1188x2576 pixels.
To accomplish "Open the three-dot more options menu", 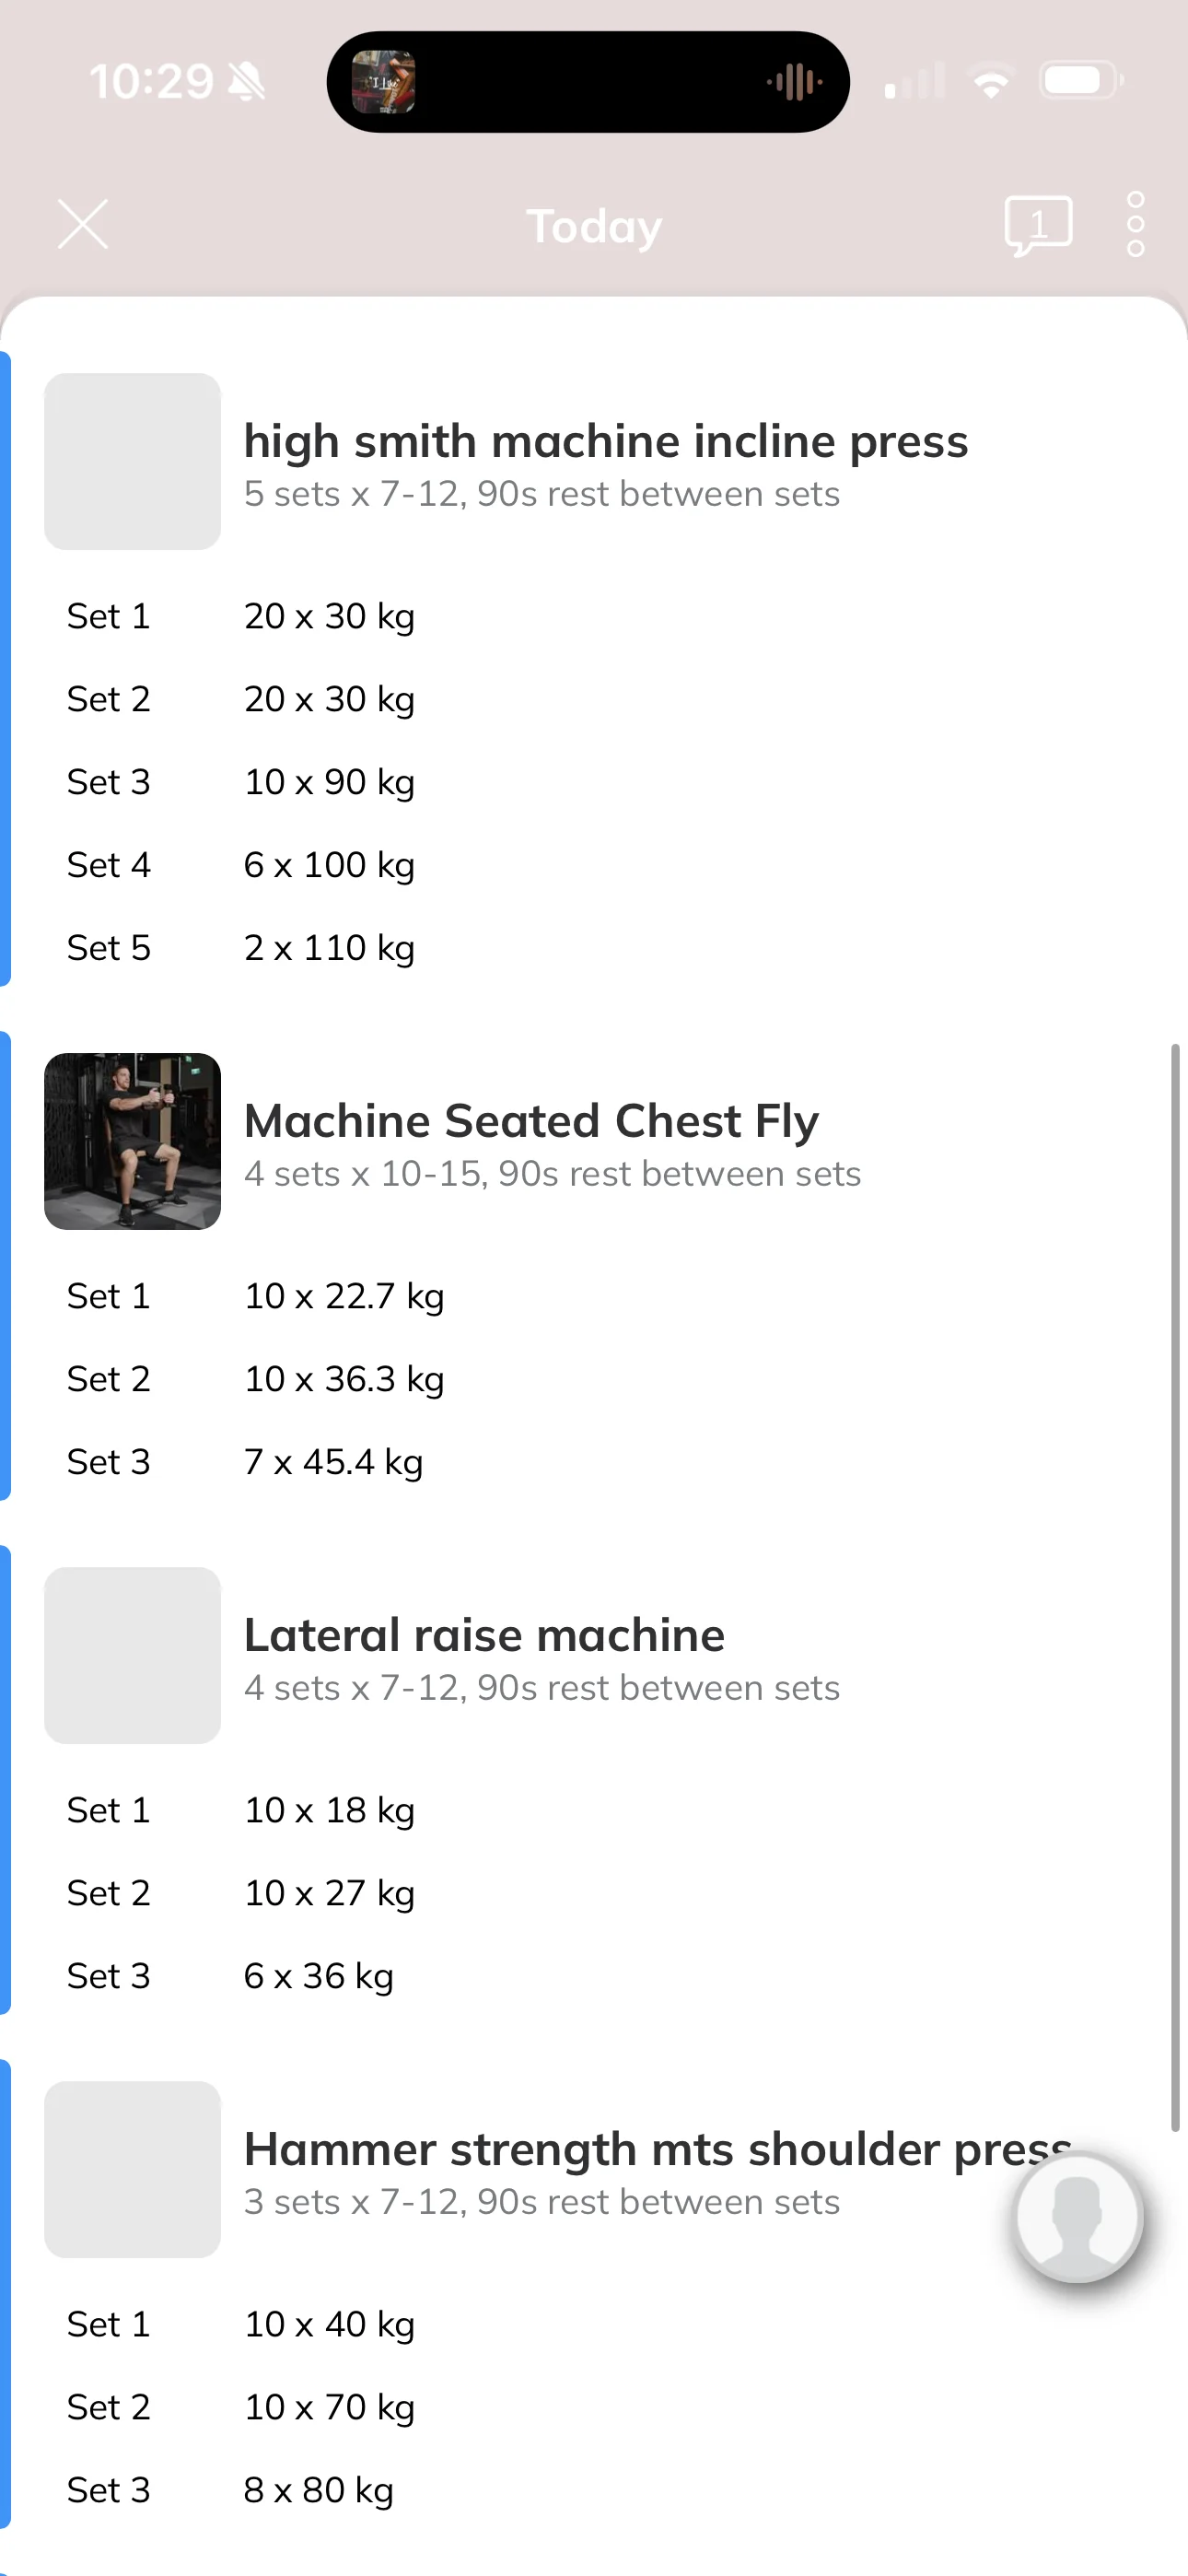I will click(x=1135, y=225).
